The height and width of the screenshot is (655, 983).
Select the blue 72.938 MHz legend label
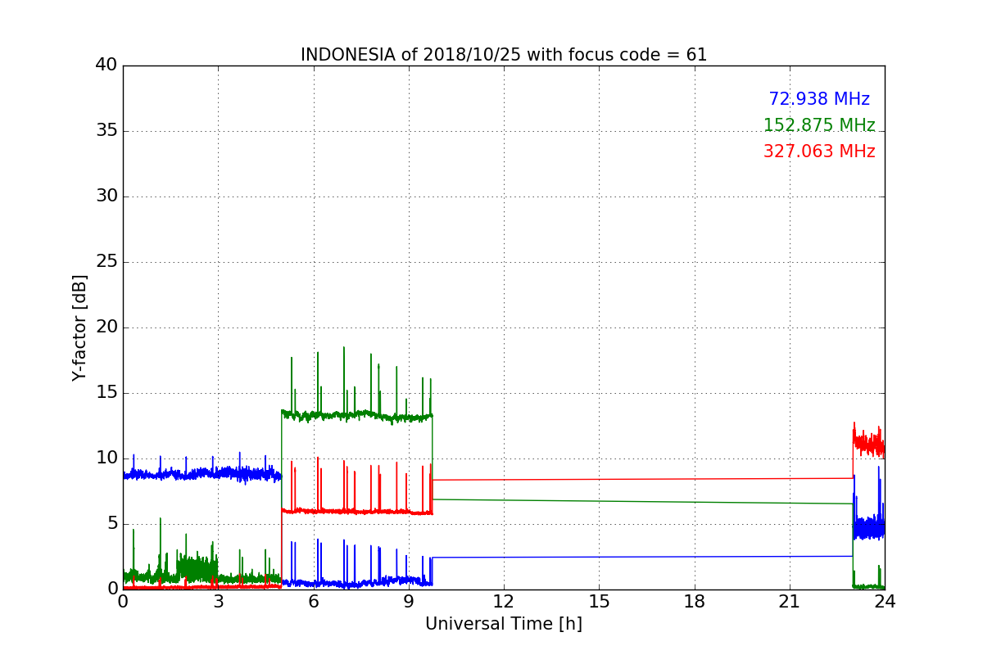[819, 99]
